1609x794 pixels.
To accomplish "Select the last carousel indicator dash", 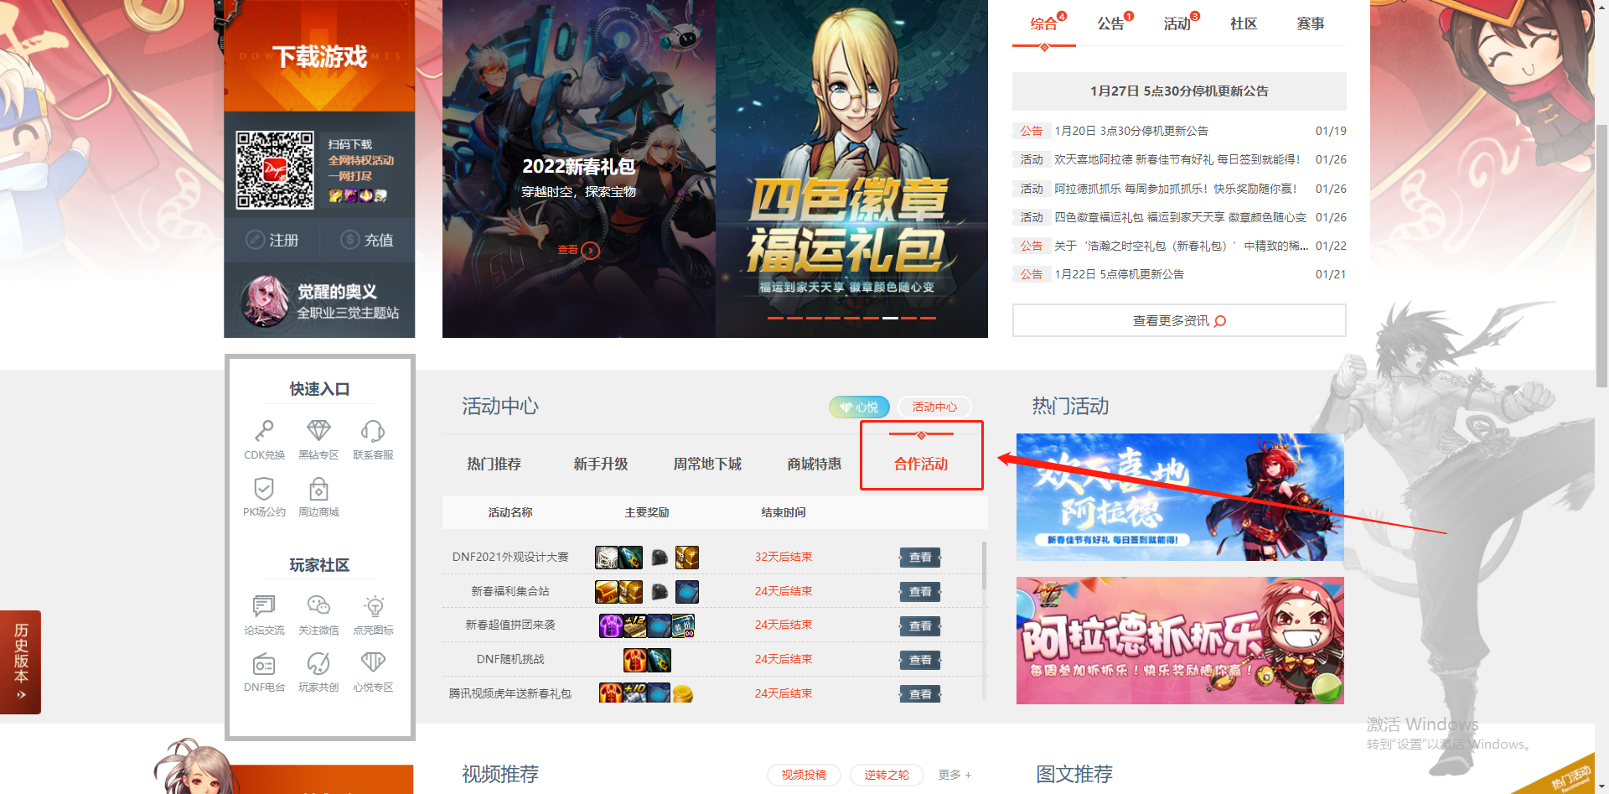I will tap(928, 318).
